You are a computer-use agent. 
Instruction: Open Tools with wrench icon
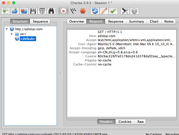point(125,11)
